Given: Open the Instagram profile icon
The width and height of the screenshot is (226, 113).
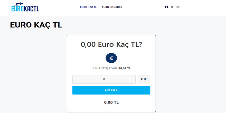Looking at the screenshot, I should (178, 7).
